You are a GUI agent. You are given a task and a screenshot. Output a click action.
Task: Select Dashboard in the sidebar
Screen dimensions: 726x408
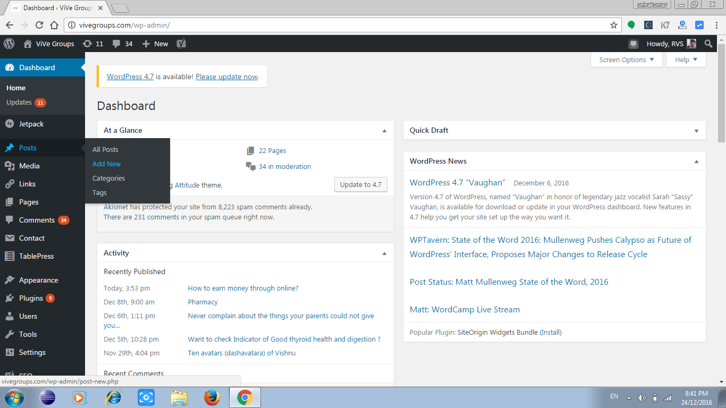[43, 67]
